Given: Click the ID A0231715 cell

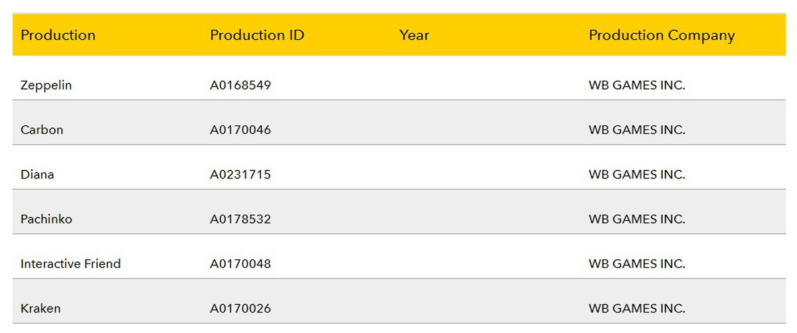Looking at the screenshot, I should [240, 174].
